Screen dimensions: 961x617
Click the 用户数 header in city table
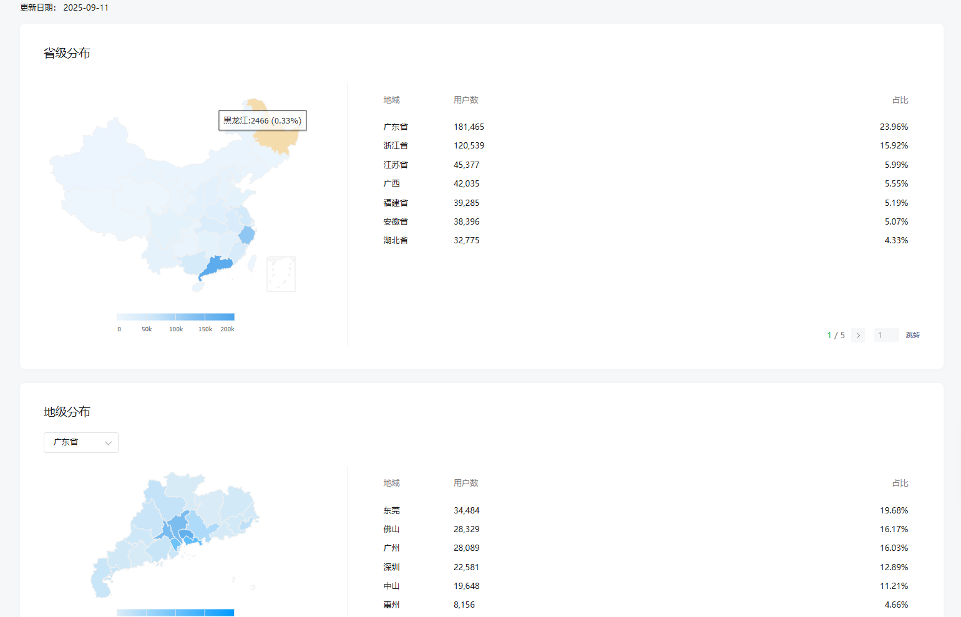coord(466,483)
